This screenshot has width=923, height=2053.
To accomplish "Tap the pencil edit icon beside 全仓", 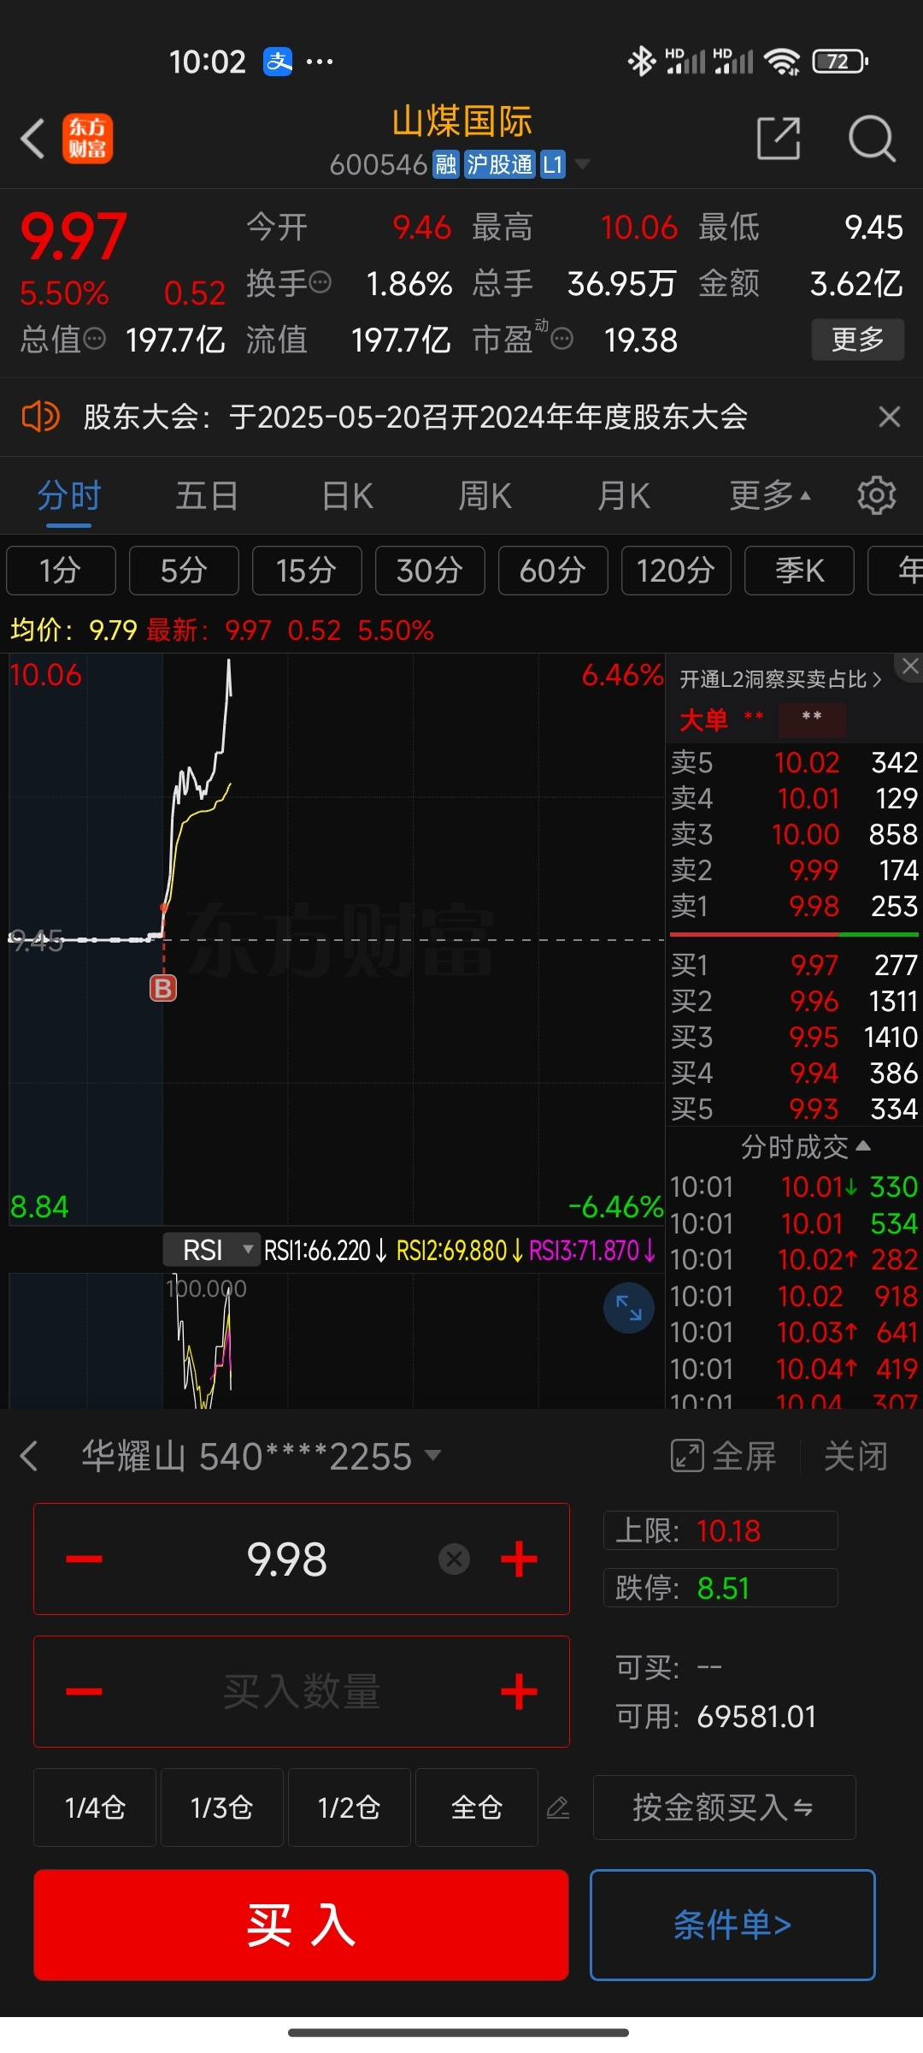I will click(558, 1807).
